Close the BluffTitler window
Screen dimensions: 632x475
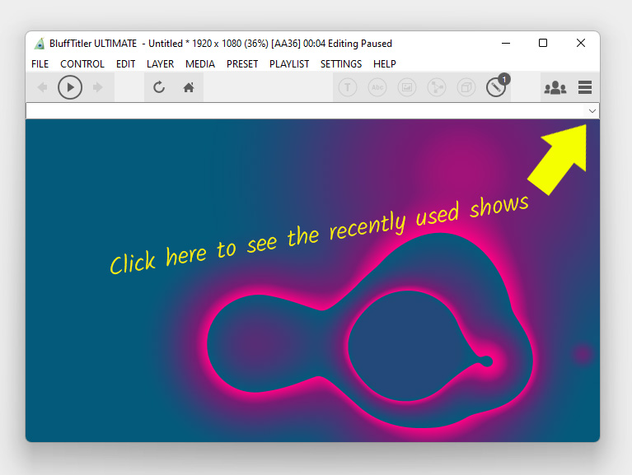coord(581,43)
